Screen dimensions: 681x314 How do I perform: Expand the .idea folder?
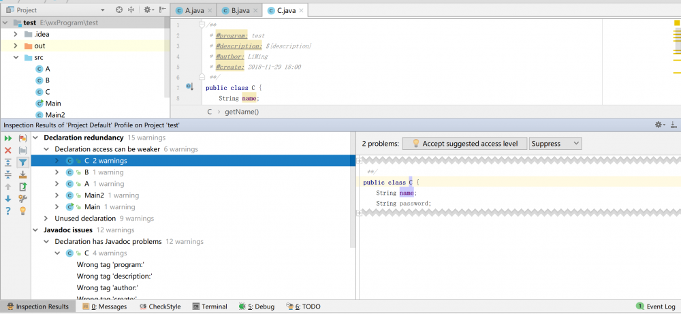pos(16,34)
